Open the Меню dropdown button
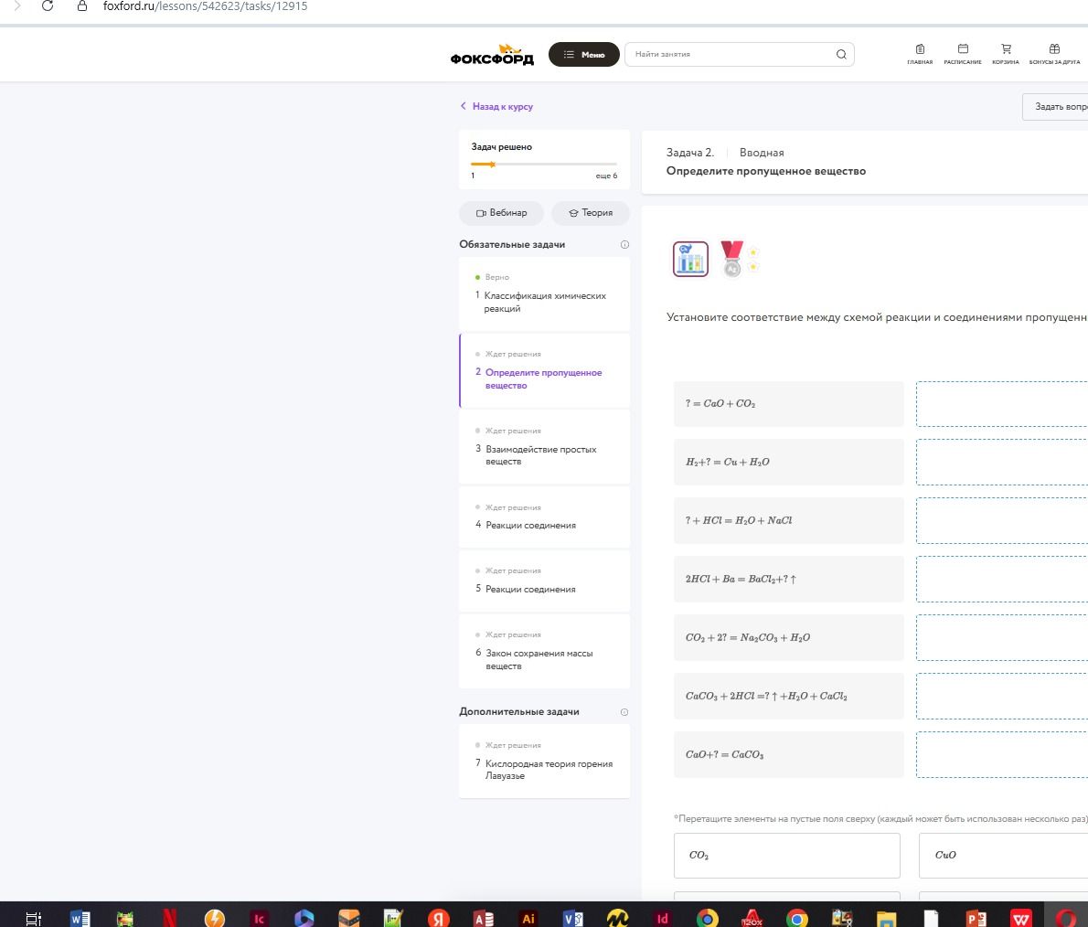Image resolution: width=1088 pixels, height=927 pixels. 583,54
